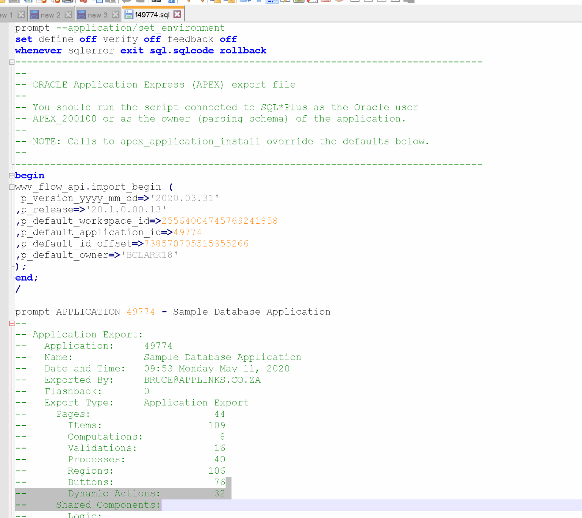
Task: Save the current file
Action: [14, 2]
